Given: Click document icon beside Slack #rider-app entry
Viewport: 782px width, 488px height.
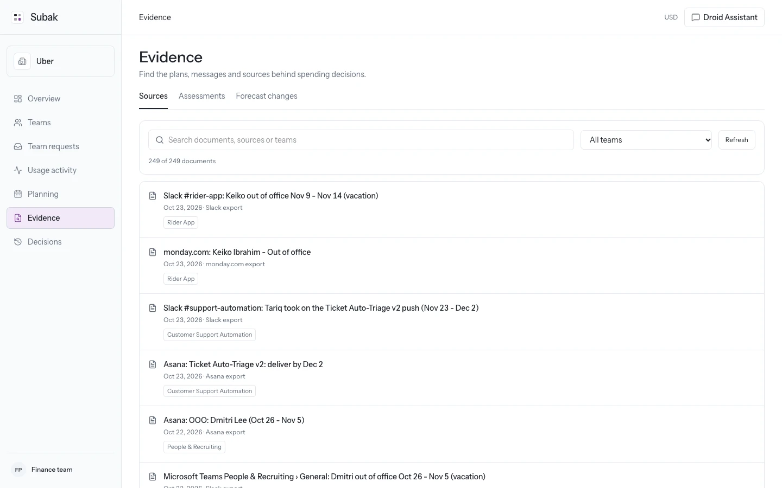Looking at the screenshot, I should click(153, 196).
